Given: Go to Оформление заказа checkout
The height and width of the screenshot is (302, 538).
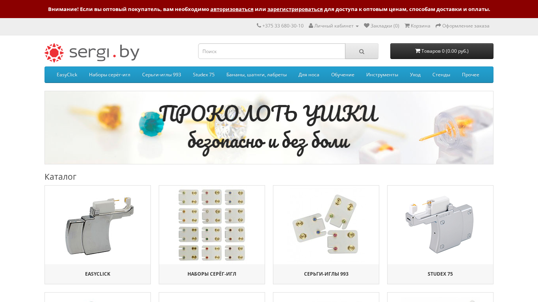Looking at the screenshot, I should [x=462, y=26].
